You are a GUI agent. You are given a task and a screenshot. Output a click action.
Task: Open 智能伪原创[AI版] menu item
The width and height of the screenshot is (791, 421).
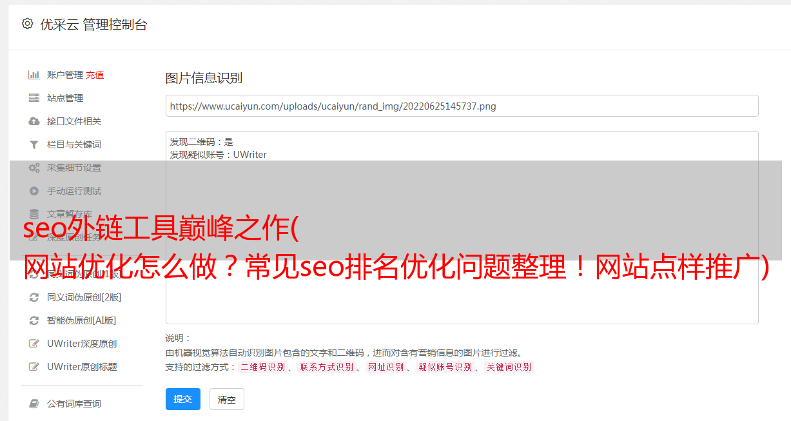[82, 320]
